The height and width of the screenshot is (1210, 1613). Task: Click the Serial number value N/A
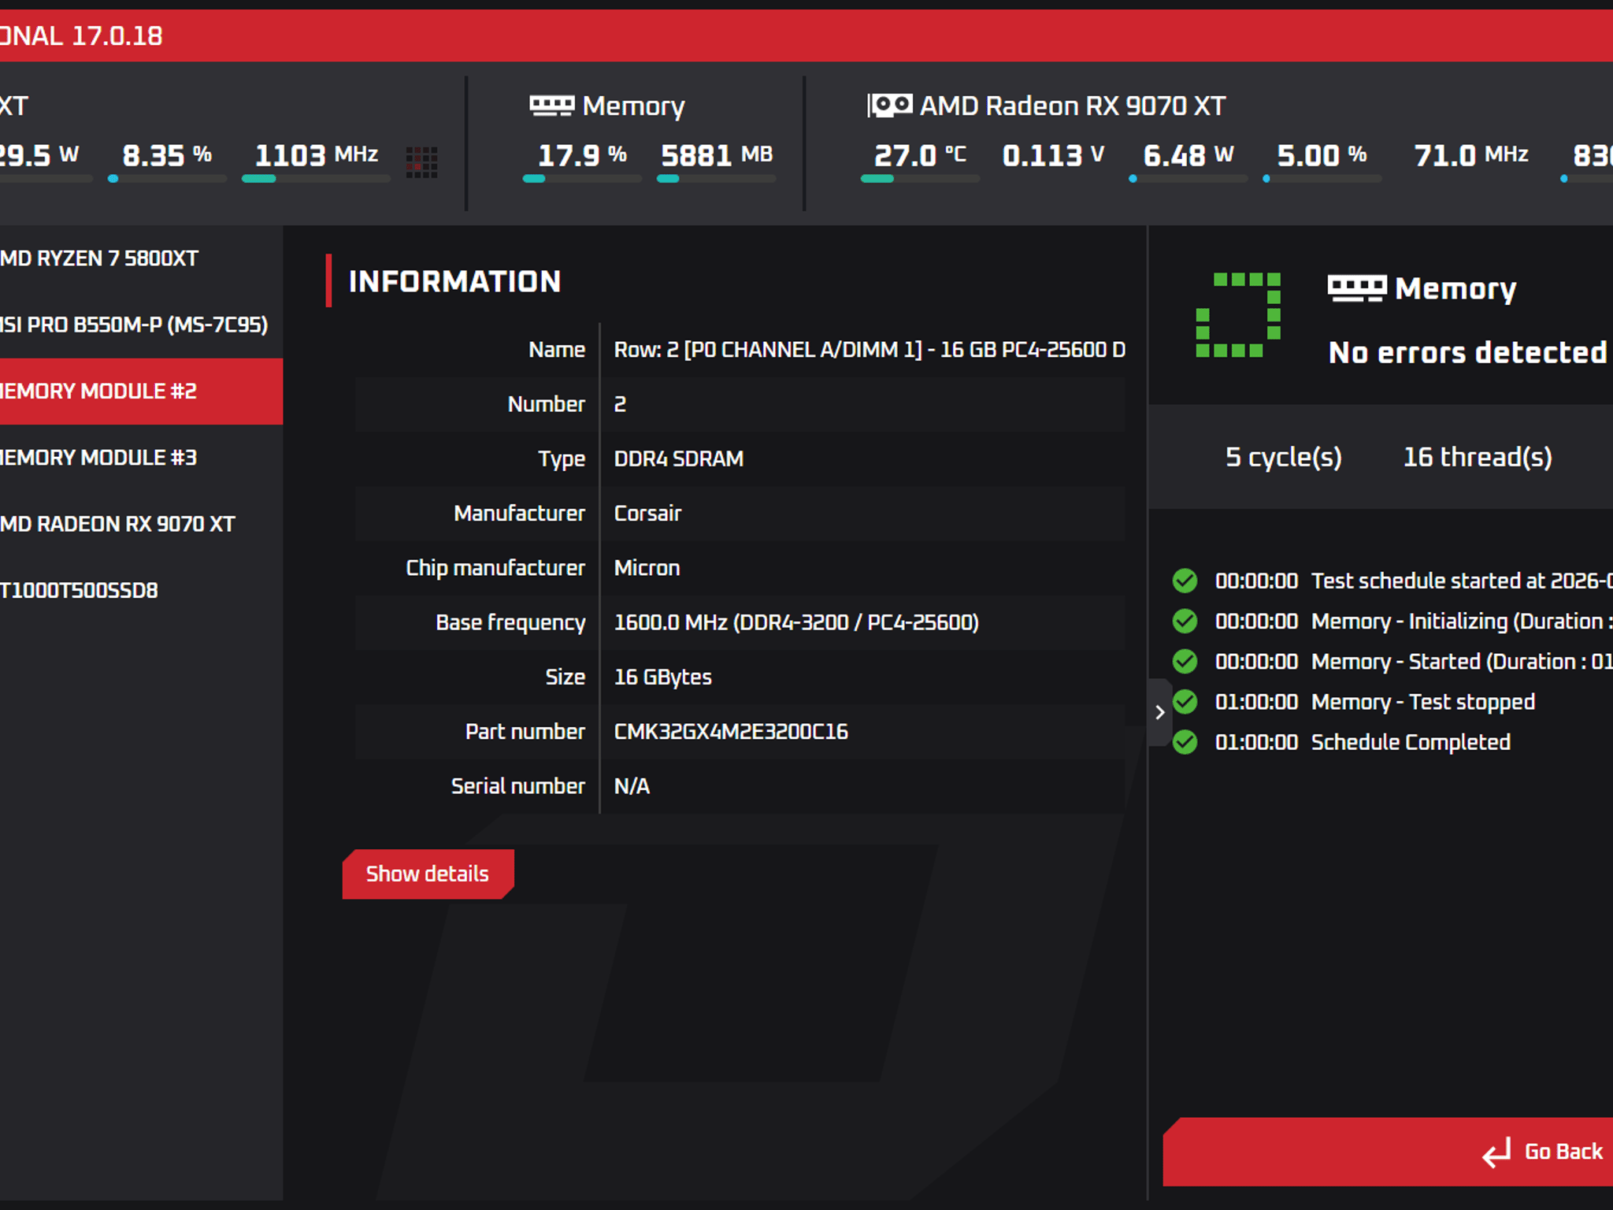[x=632, y=786]
